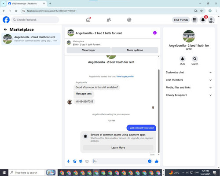Screen dimensions: 220x176
Task: Click the More options button
Action: tap(135, 50)
